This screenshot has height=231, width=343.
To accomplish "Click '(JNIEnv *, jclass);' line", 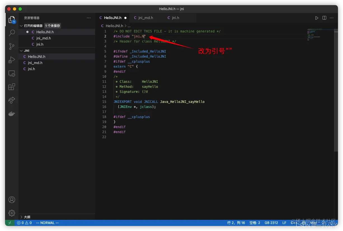I will [137, 107].
